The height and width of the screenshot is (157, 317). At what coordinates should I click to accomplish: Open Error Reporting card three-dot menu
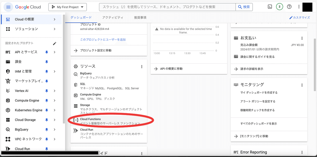click(x=302, y=152)
